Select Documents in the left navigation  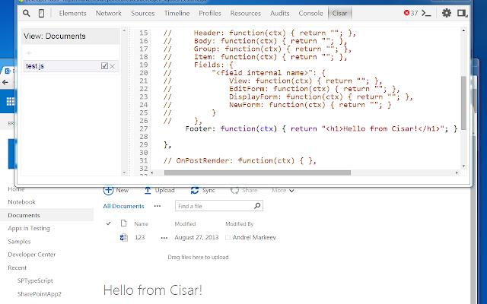[24, 215]
